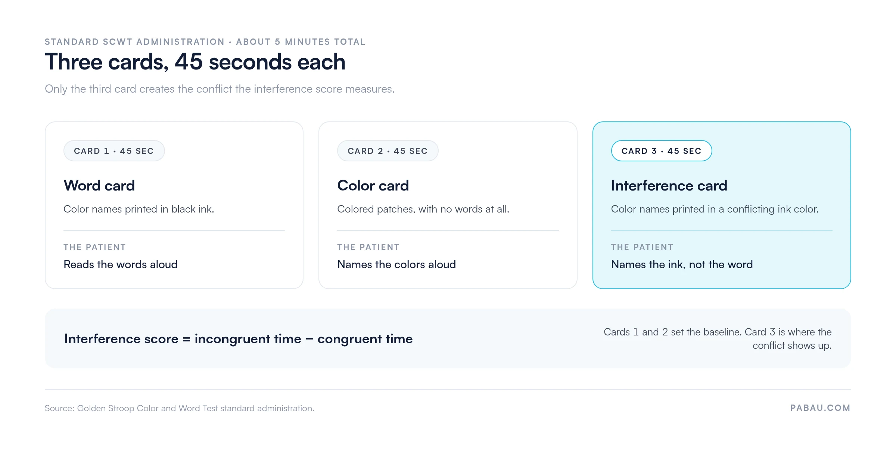
Task: Click THE PATIENT label in Interference card
Action: coord(642,247)
